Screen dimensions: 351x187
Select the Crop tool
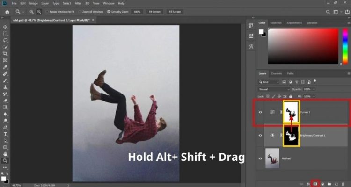click(5, 54)
